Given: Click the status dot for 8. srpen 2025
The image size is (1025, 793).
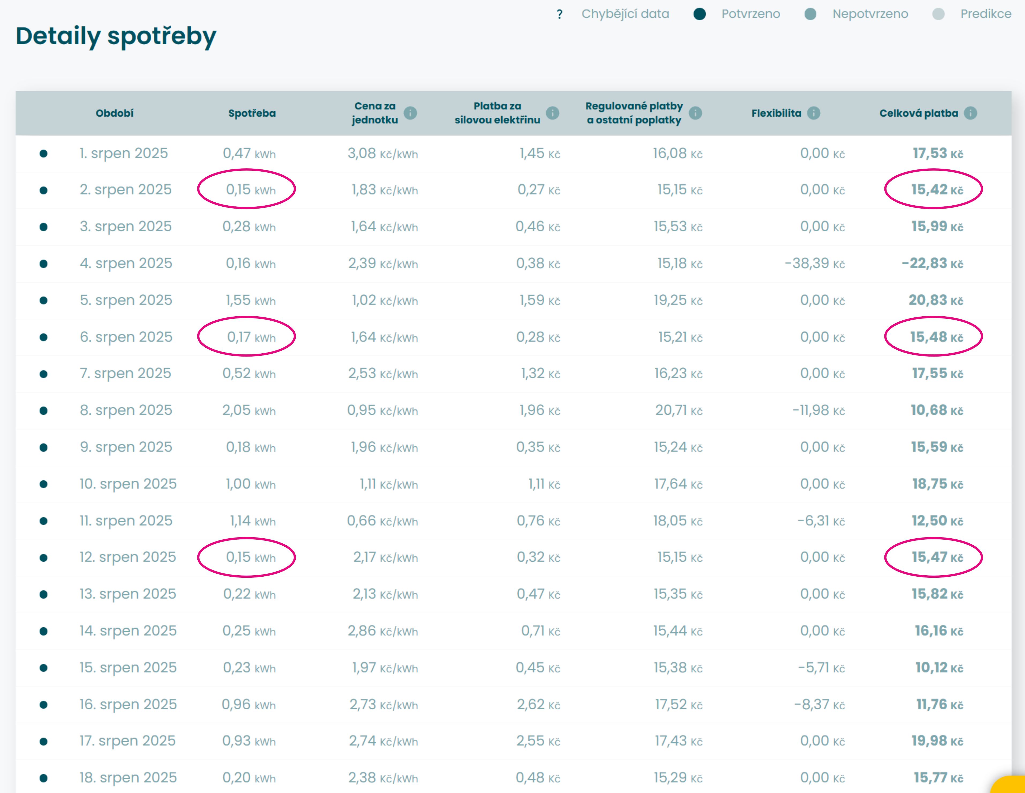Looking at the screenshot, I should coord(44,411).
